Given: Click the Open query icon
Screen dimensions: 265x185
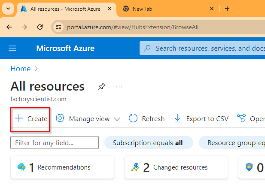Looking at the screenshot, I should (241, 118).
